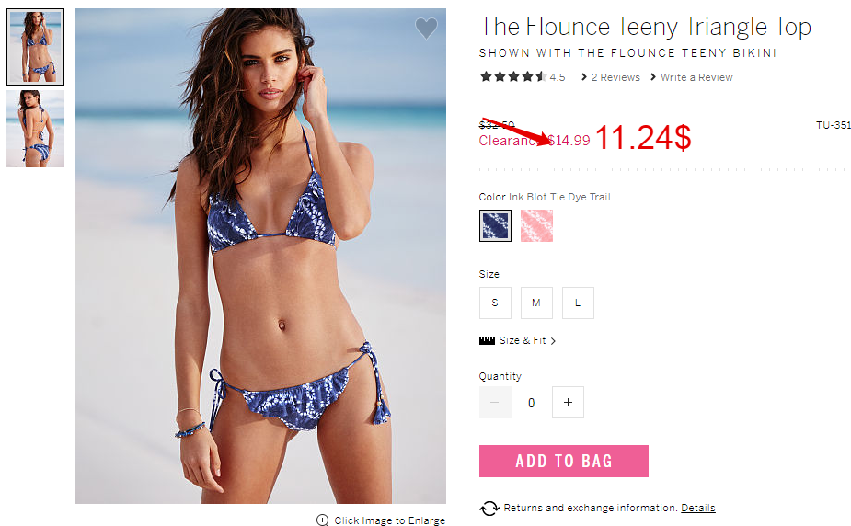This screenshot has height=526, width=851.
Task: Click the heart favorite icon on image
Action: pos(426,29)
